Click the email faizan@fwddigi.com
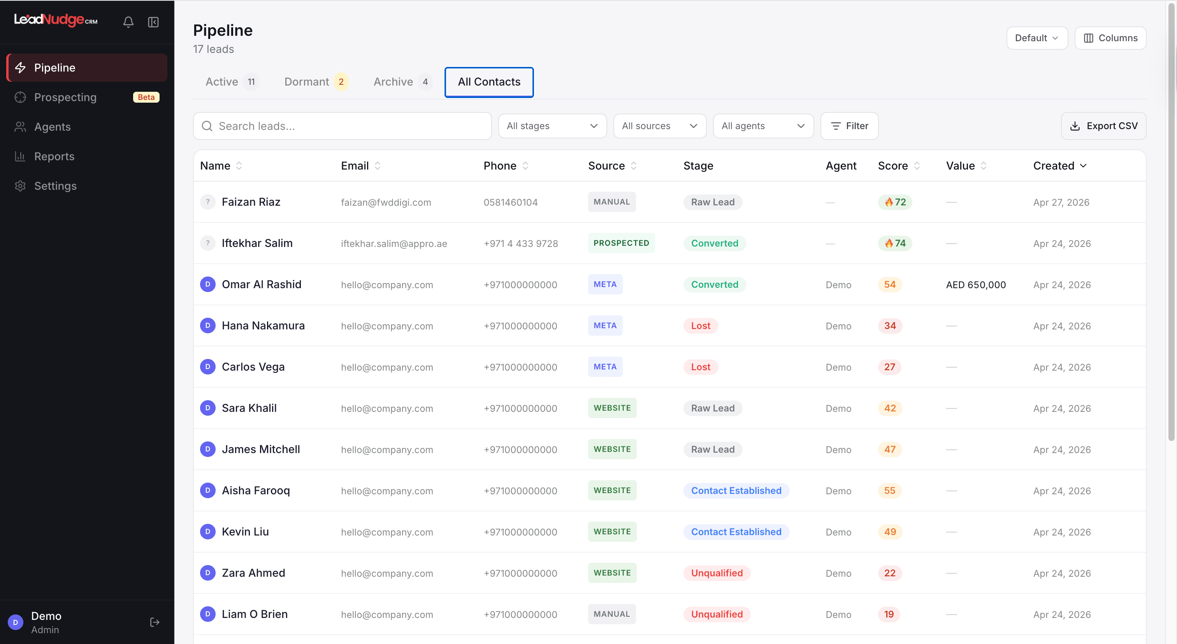This screenshot has width=1177, height=644. click(386, 202)
